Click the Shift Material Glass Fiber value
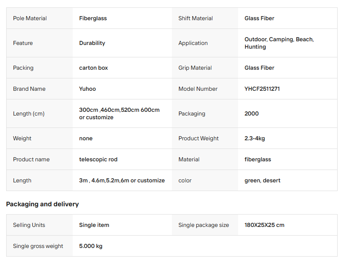Screen dimensions: 350x262 (x=259, y=18)
